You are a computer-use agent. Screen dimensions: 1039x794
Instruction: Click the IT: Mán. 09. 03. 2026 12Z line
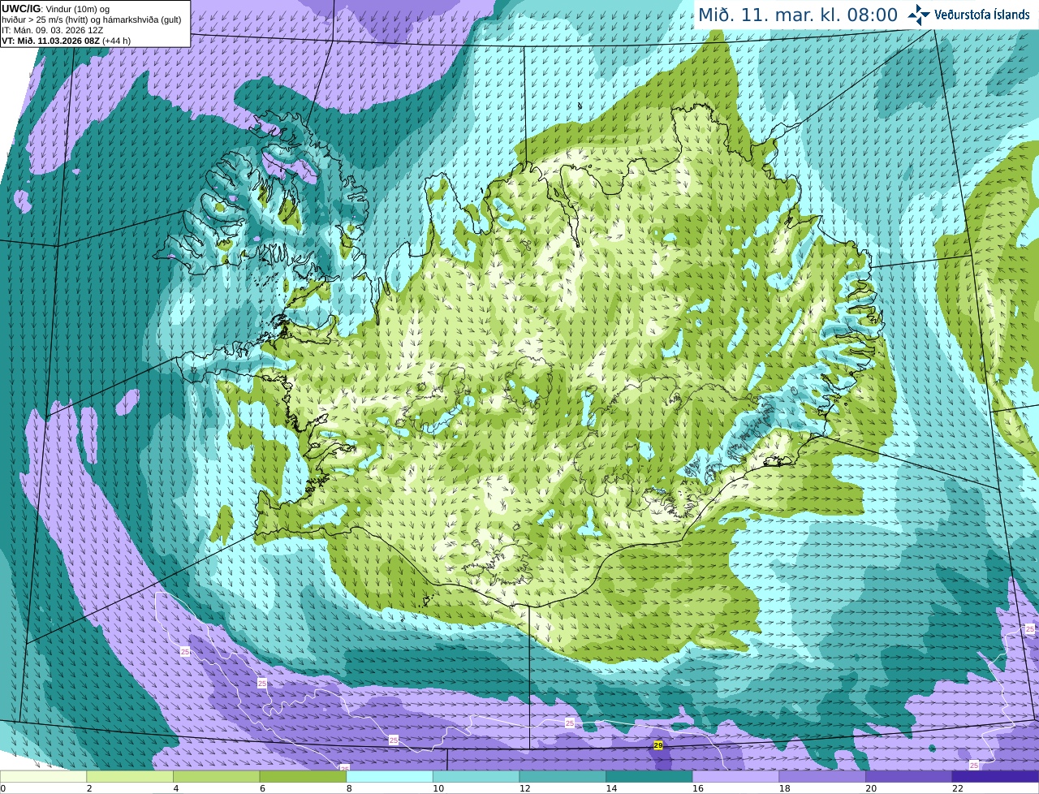52,30
